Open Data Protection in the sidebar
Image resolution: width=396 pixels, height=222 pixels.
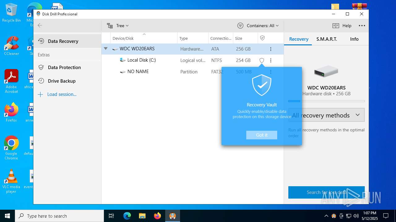[x=67, y=67]
